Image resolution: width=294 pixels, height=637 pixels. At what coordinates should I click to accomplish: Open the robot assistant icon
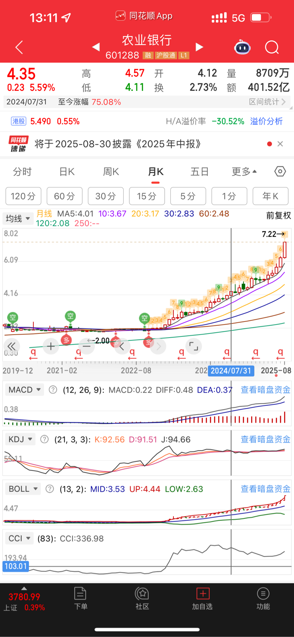point(242,47)
